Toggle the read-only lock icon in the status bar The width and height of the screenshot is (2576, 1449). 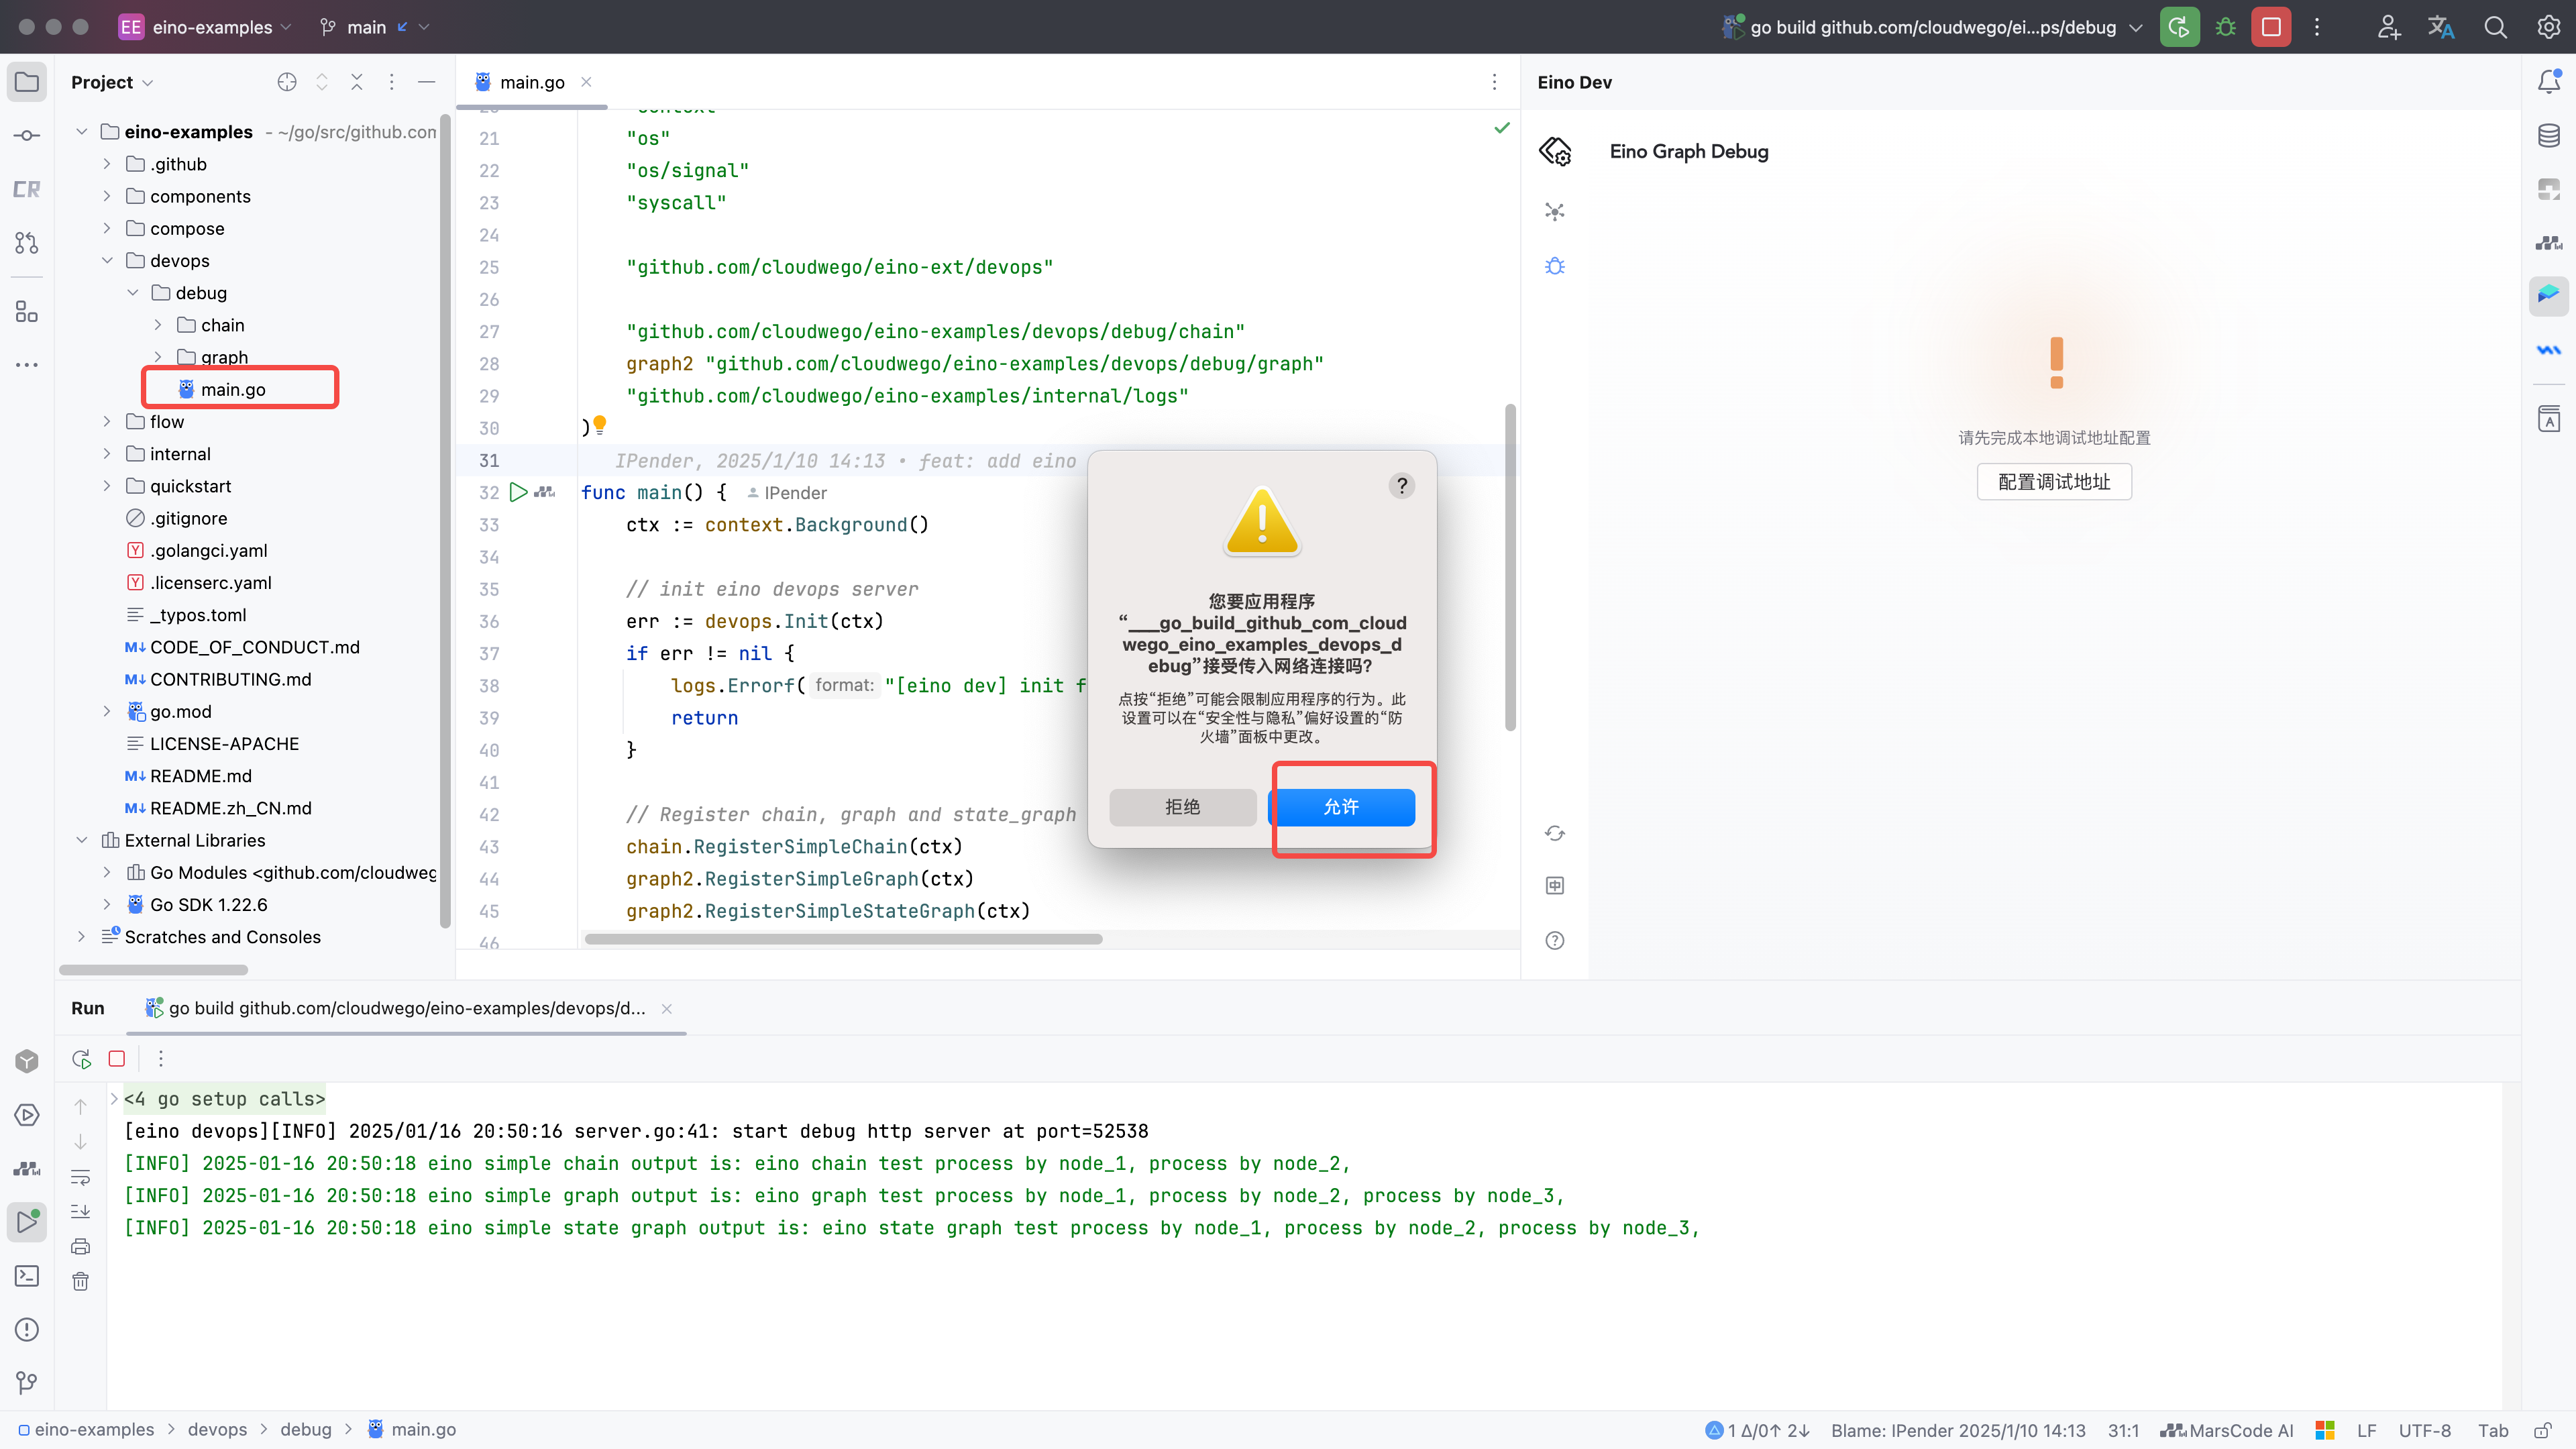(x=2543, y=1430)
